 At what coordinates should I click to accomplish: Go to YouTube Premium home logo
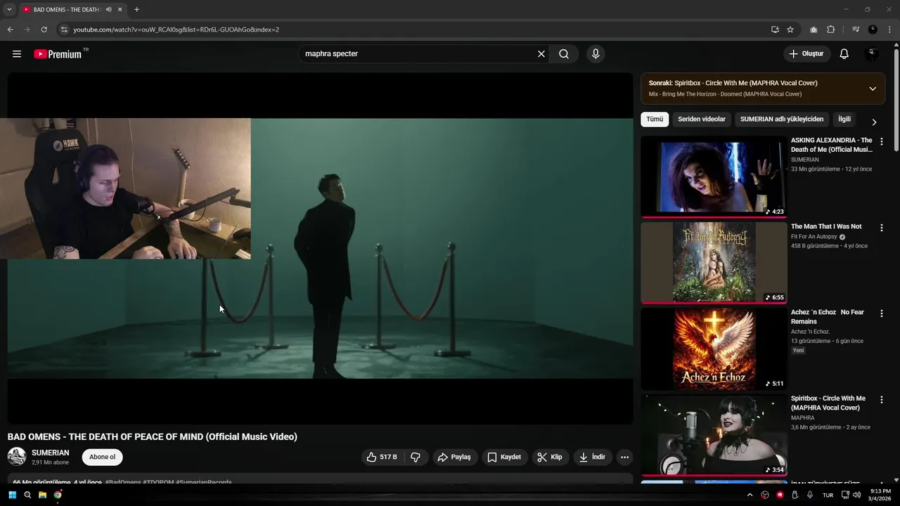point(59,54)
